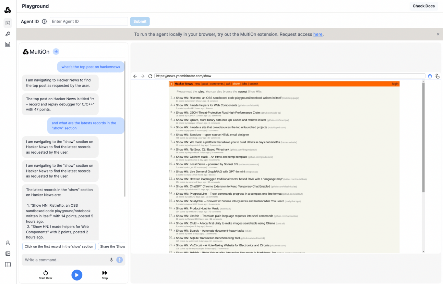Upvote the Product Hunt for Music post
443x284 pixels.
coord(174,208)
